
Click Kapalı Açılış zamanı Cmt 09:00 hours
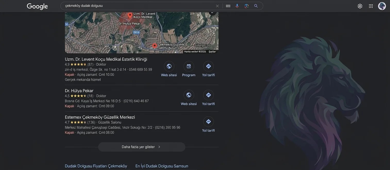(x=89, y=106)
